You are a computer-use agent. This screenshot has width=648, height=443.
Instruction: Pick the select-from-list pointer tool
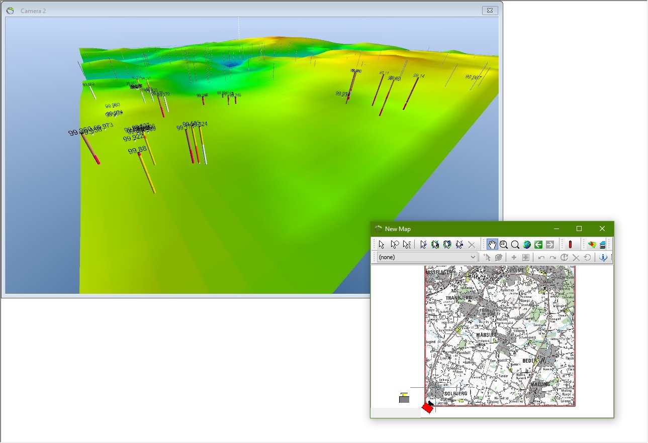point(407,245)
